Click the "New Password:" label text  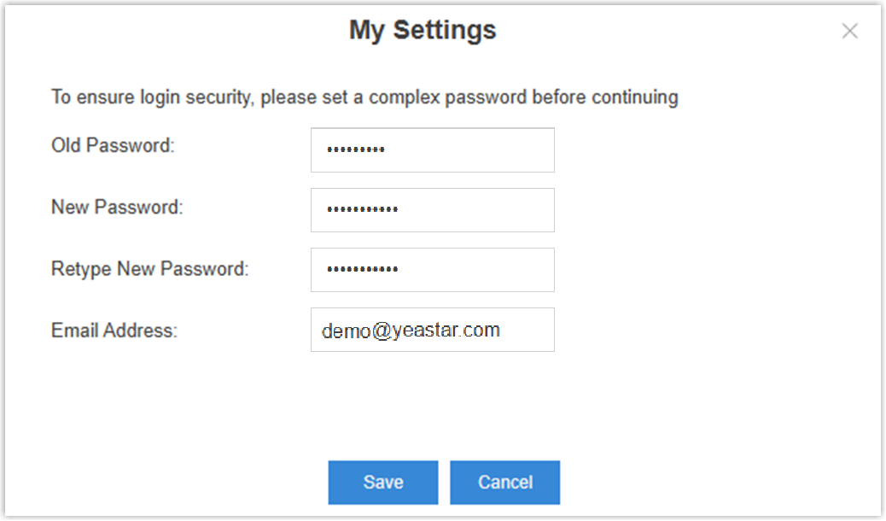(117, 208)
